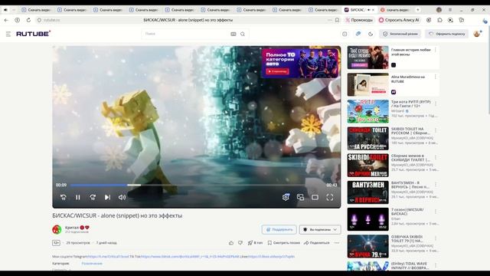
Task: Click Спросить Алису AI button
Action: [x=399, y=20]
